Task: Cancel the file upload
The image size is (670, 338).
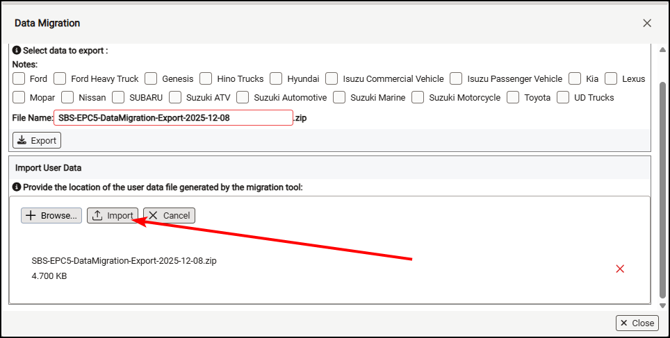Action: point(169,216)
